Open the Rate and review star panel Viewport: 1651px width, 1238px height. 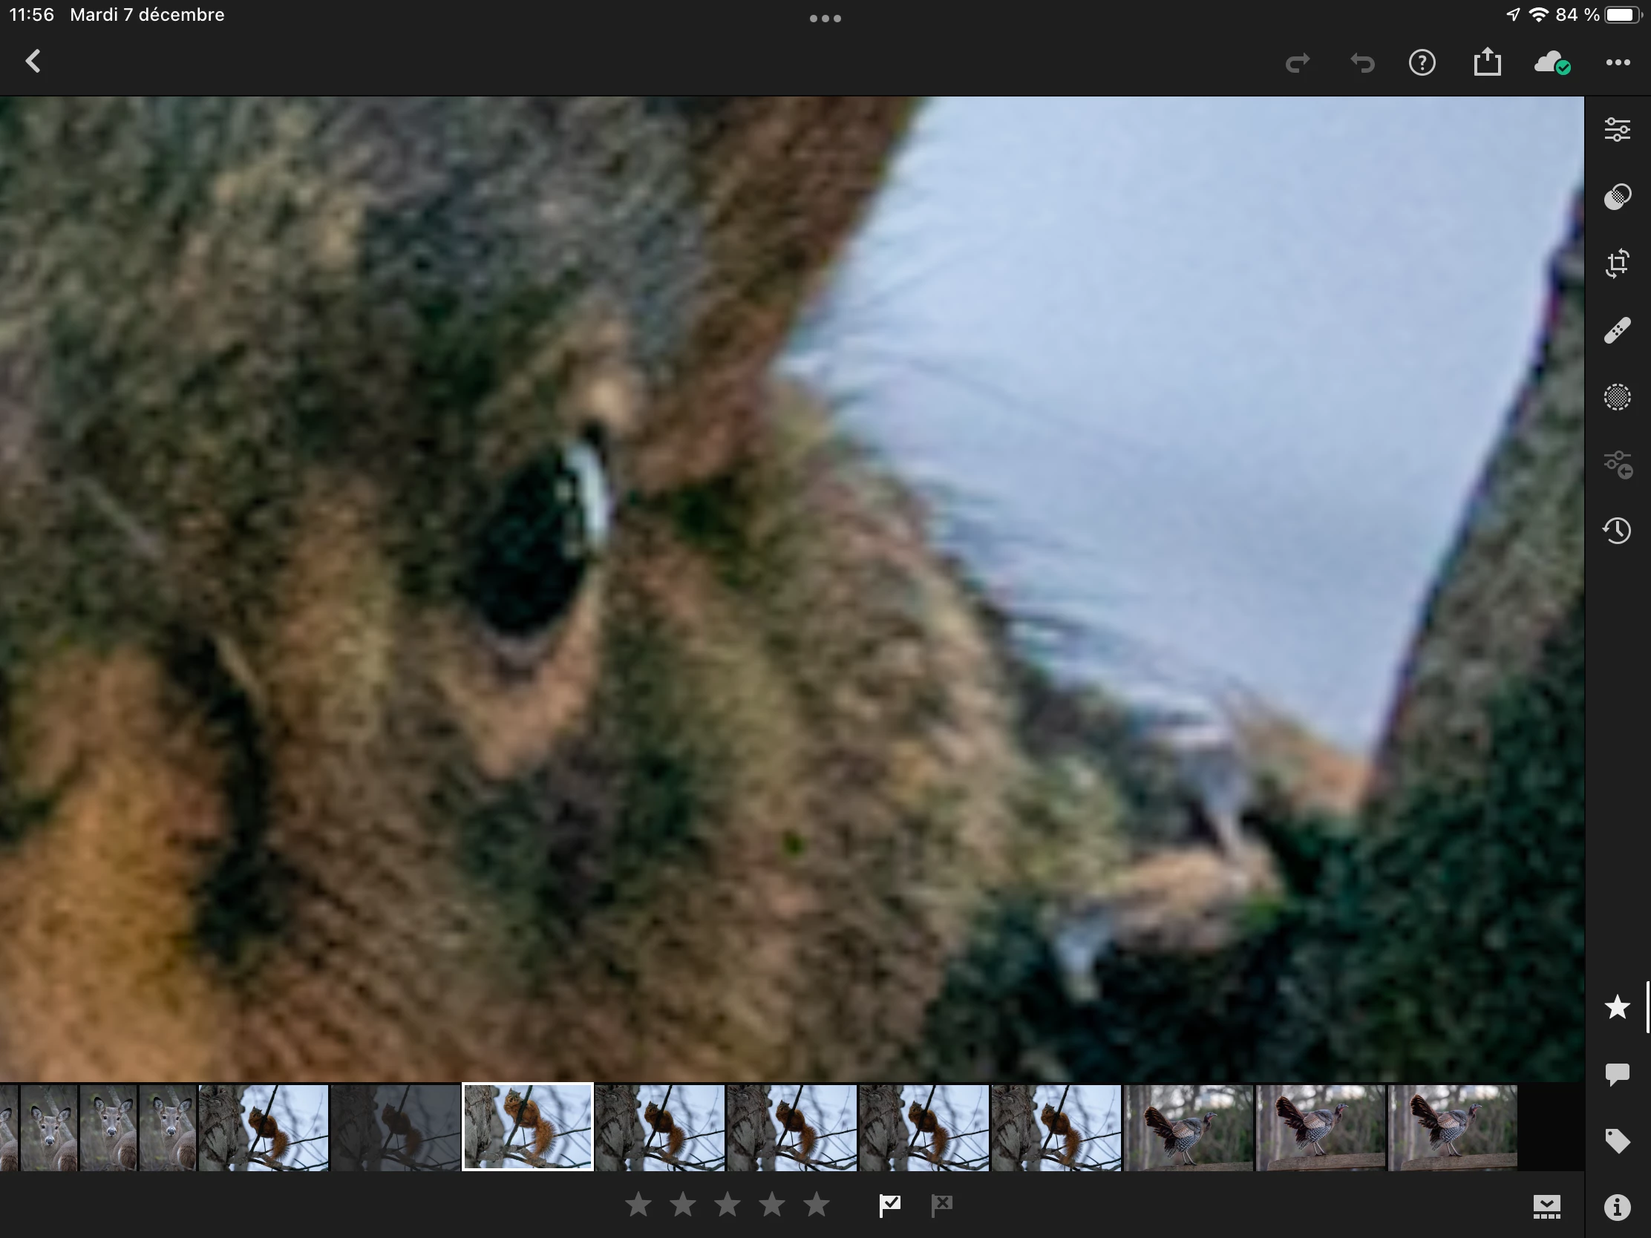point(1617,1006)
